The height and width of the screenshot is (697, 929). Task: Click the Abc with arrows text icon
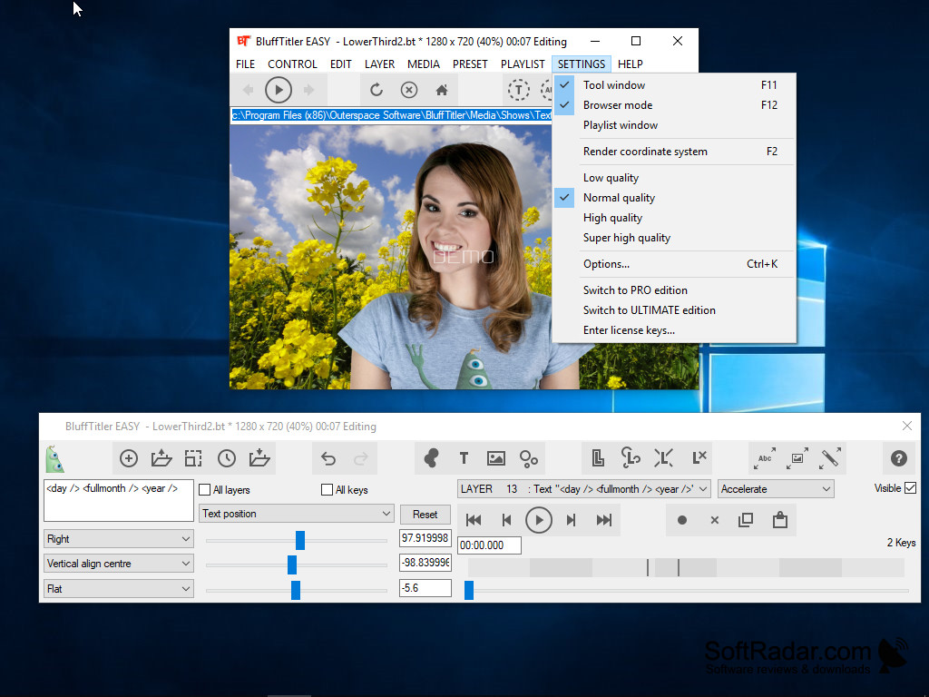(x=765, y=458)
